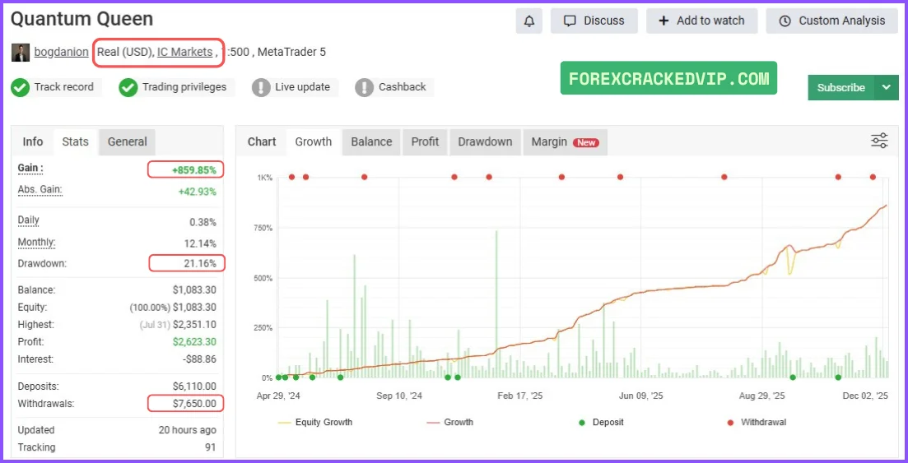Click the Track record green checkmark
The width and height of the screenshot is (908, 463).
(x=21, y=87)
